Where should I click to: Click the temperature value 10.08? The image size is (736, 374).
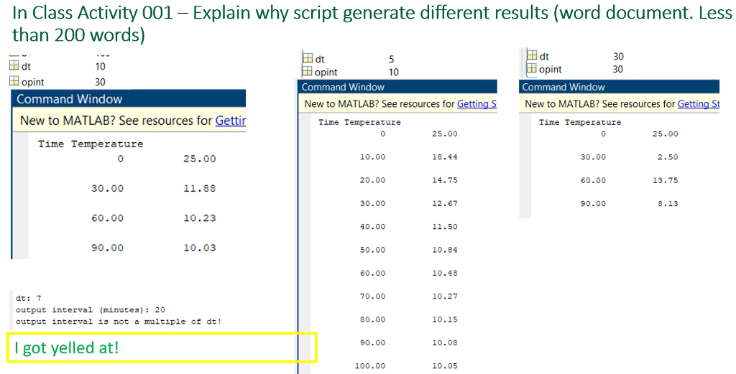click(444, 342)
